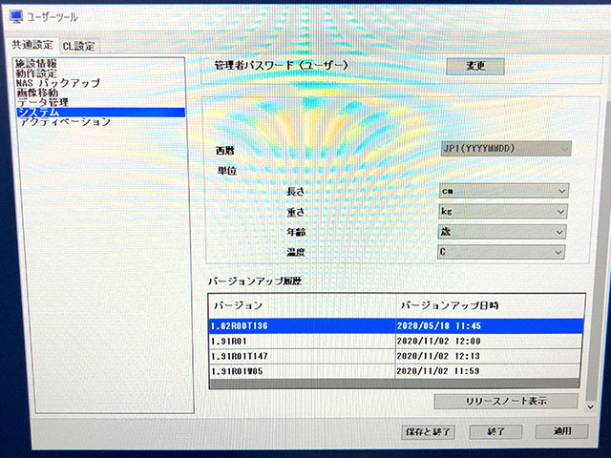Select 施設情報 in the settings list
611x458 pixels.
[x=36, y=64]
